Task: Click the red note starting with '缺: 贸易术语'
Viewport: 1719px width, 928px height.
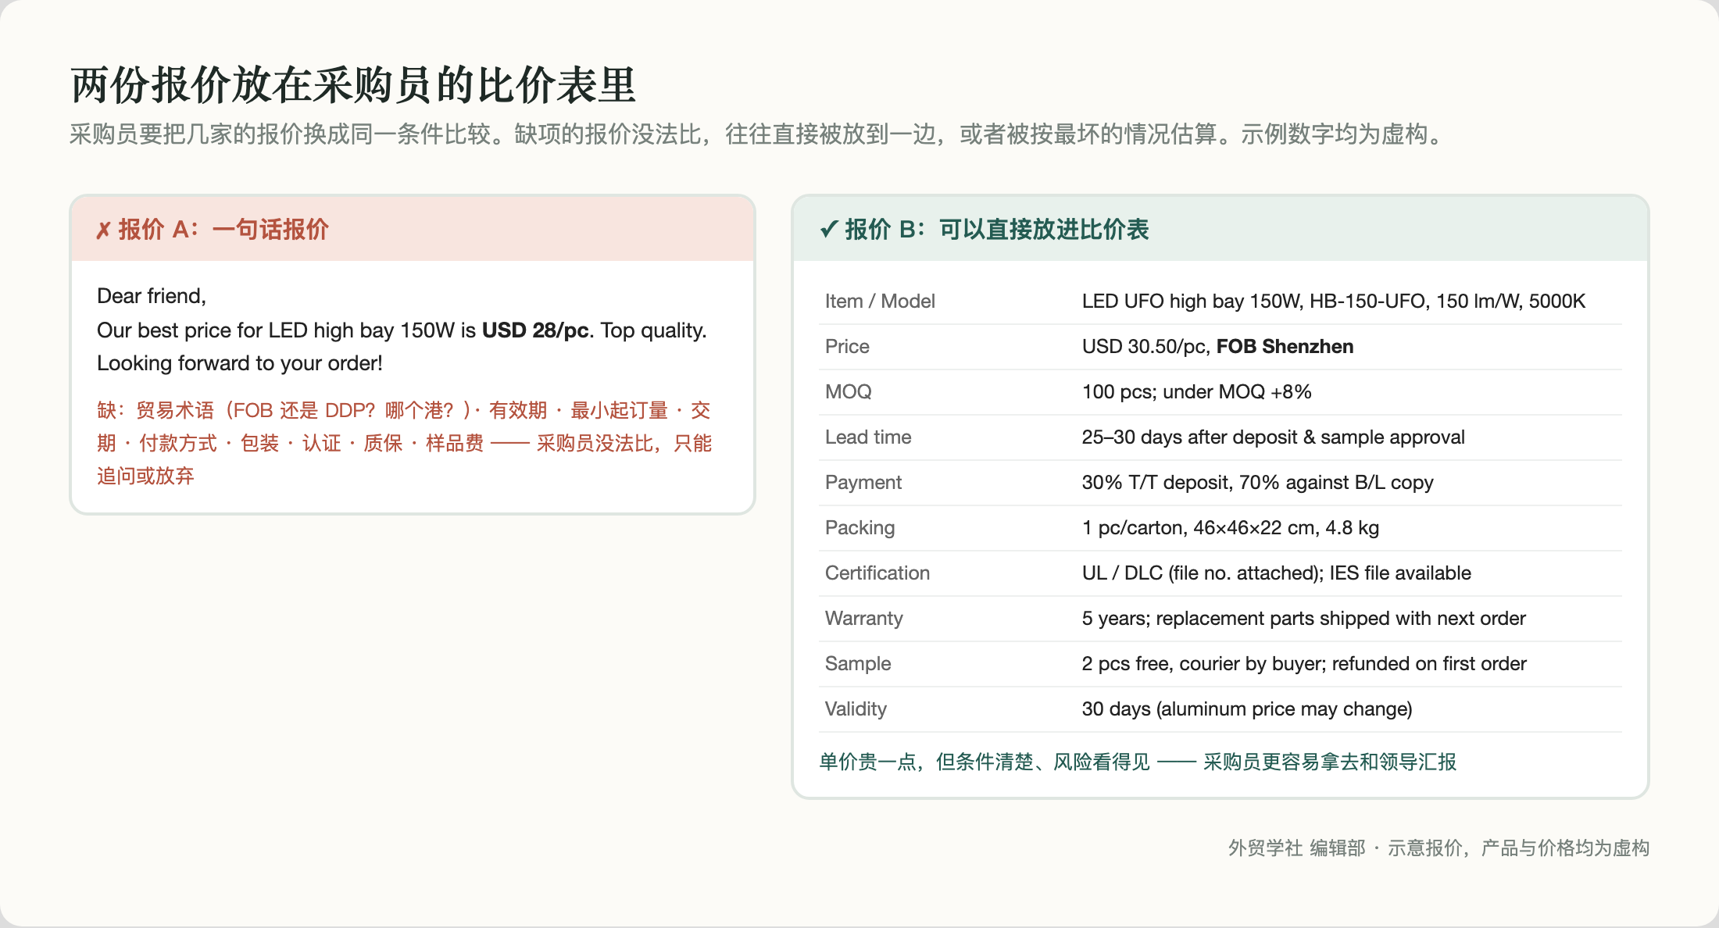Action: 404,443
